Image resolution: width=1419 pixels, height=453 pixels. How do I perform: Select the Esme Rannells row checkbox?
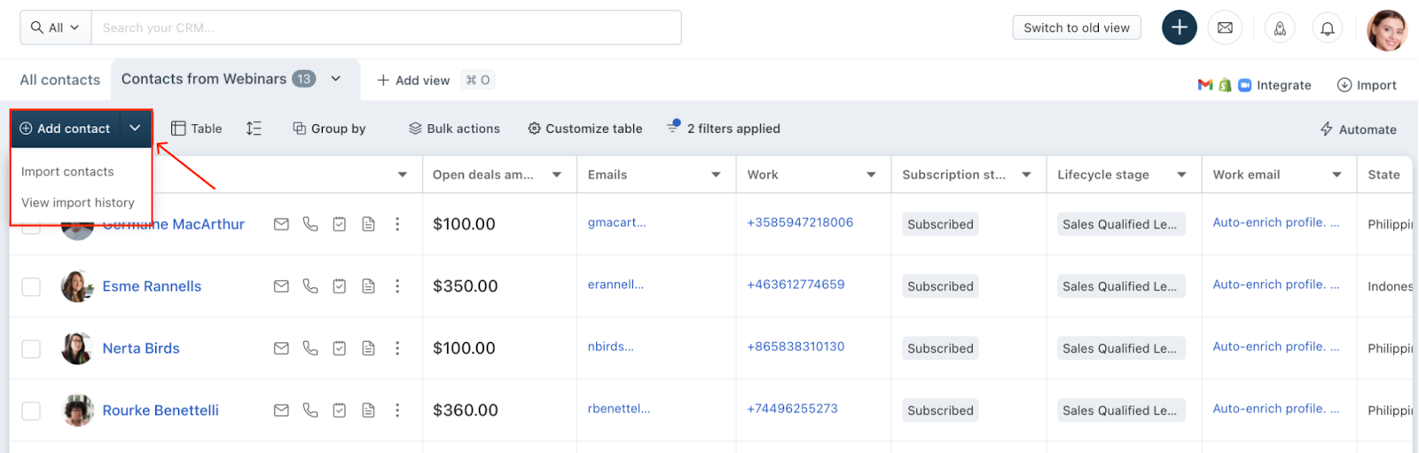[31, 286]
